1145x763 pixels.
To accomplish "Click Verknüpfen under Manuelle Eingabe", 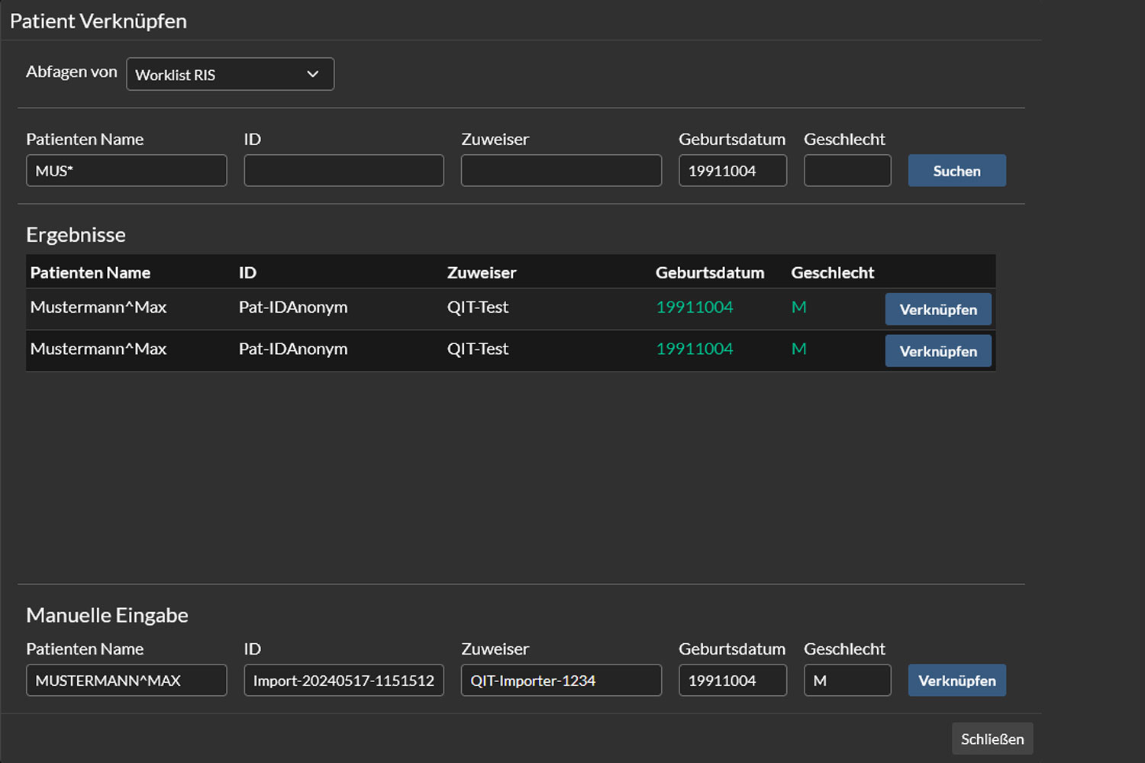I will pyautogui.click(x=956, y=680).
